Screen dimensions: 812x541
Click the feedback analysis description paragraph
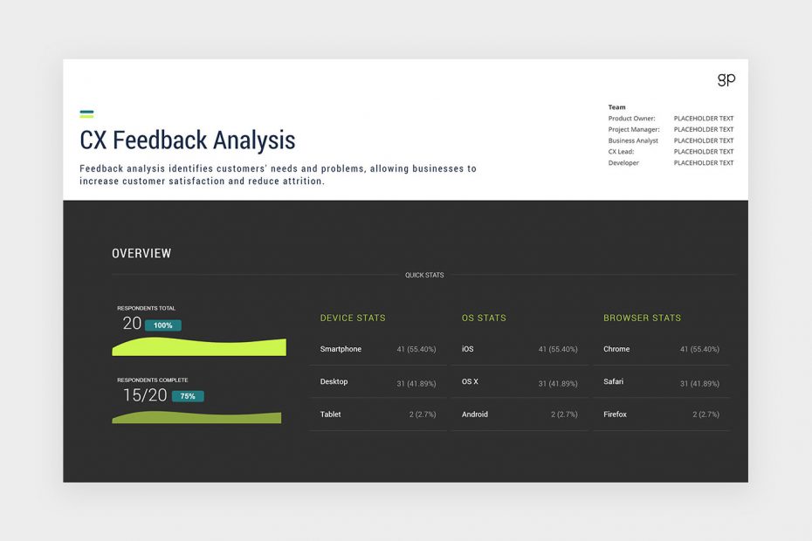click(278, 175)
